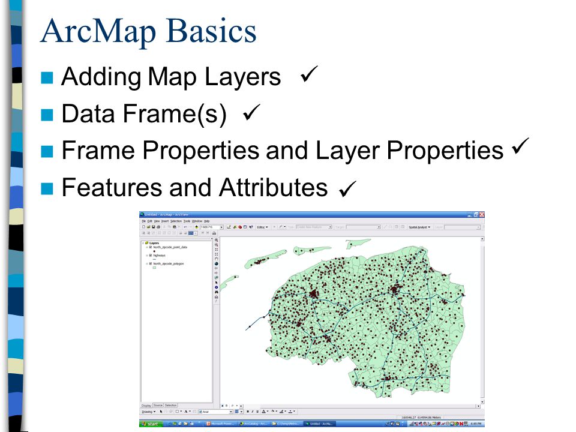576x432 pixels.
Task: Uncheck the highways layer checkbox
Action: pos(151,256)
